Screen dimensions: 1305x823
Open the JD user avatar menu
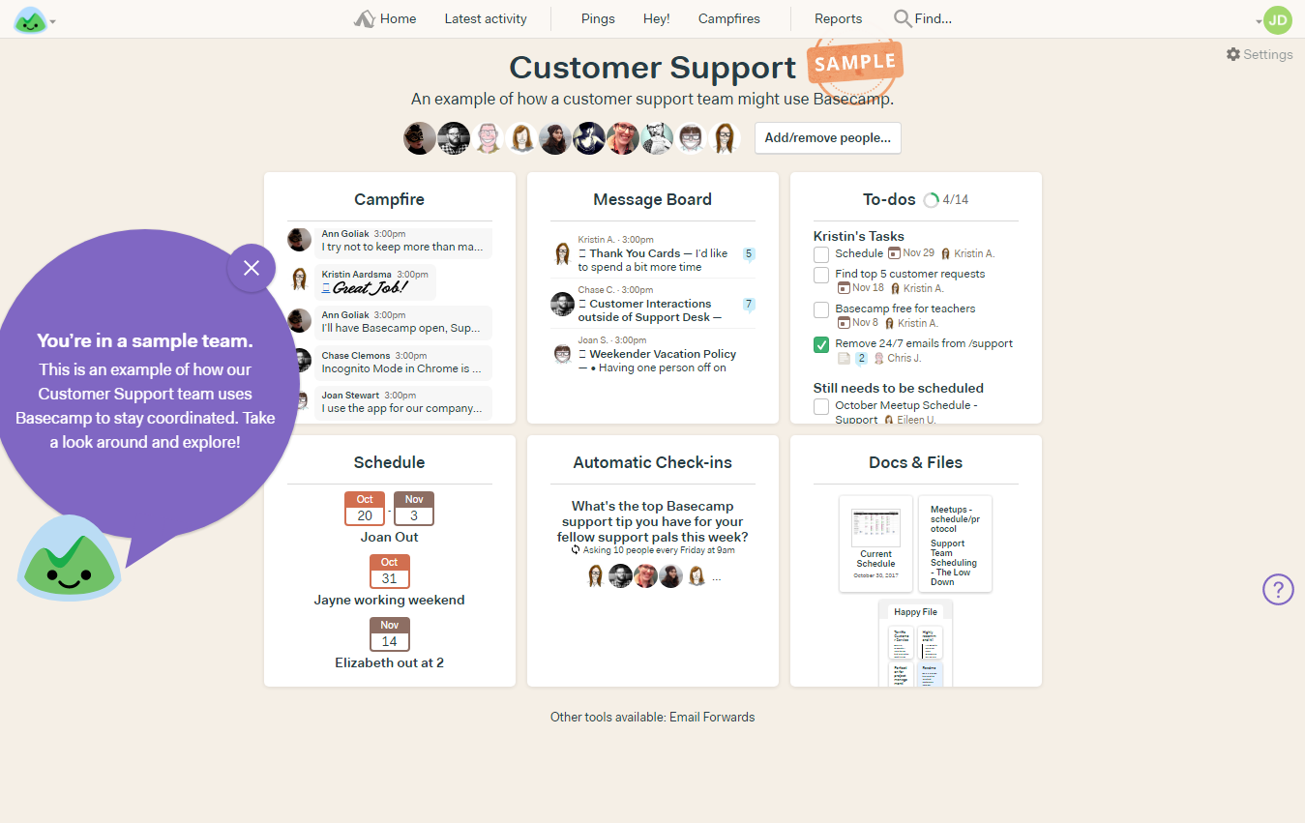tap(1278, 19)
